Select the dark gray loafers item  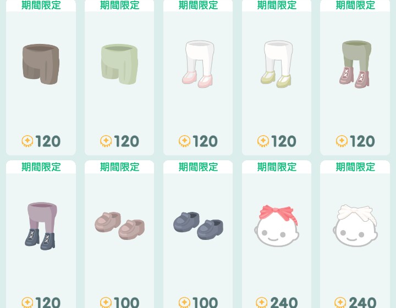[x=198, y=226]
